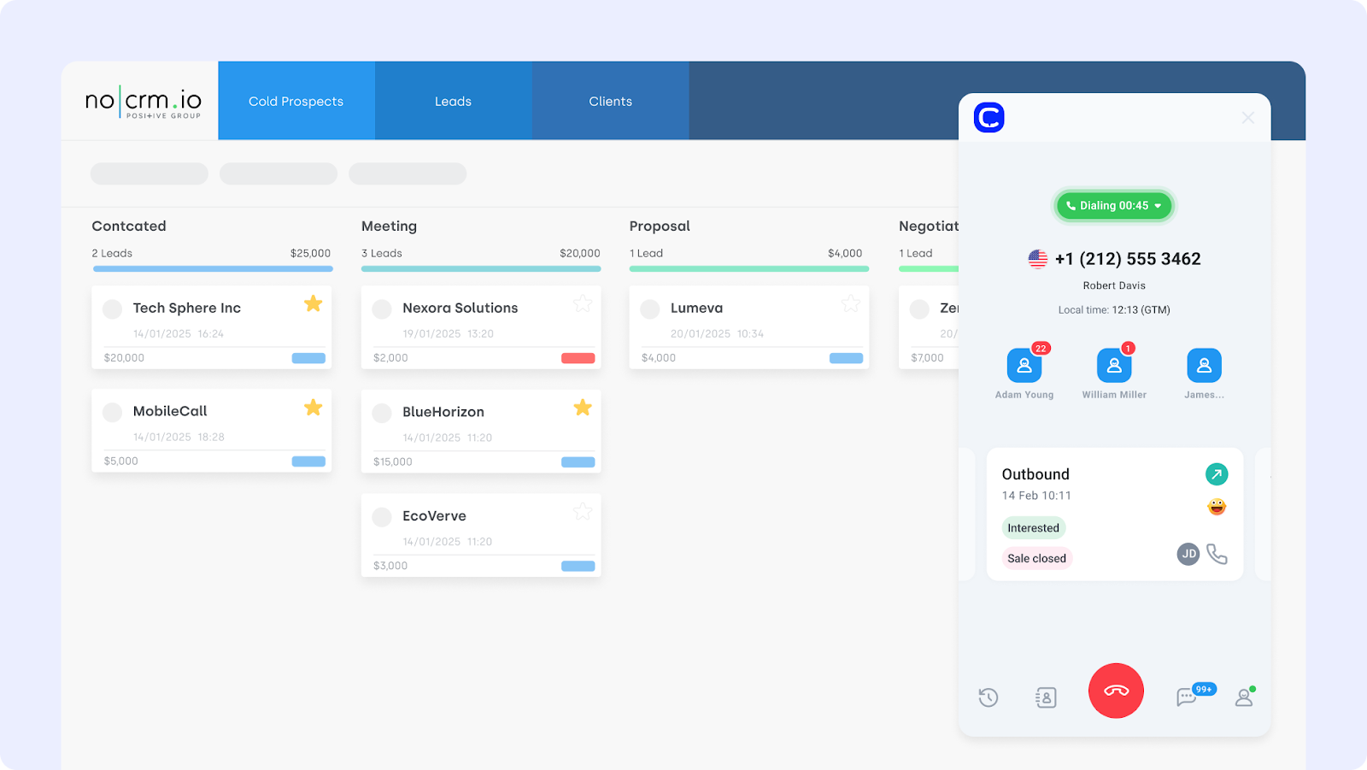Viewport: 1367px width, 770px height.
Task: Open messages with 99+ badge
Action: click(1187, 697)
